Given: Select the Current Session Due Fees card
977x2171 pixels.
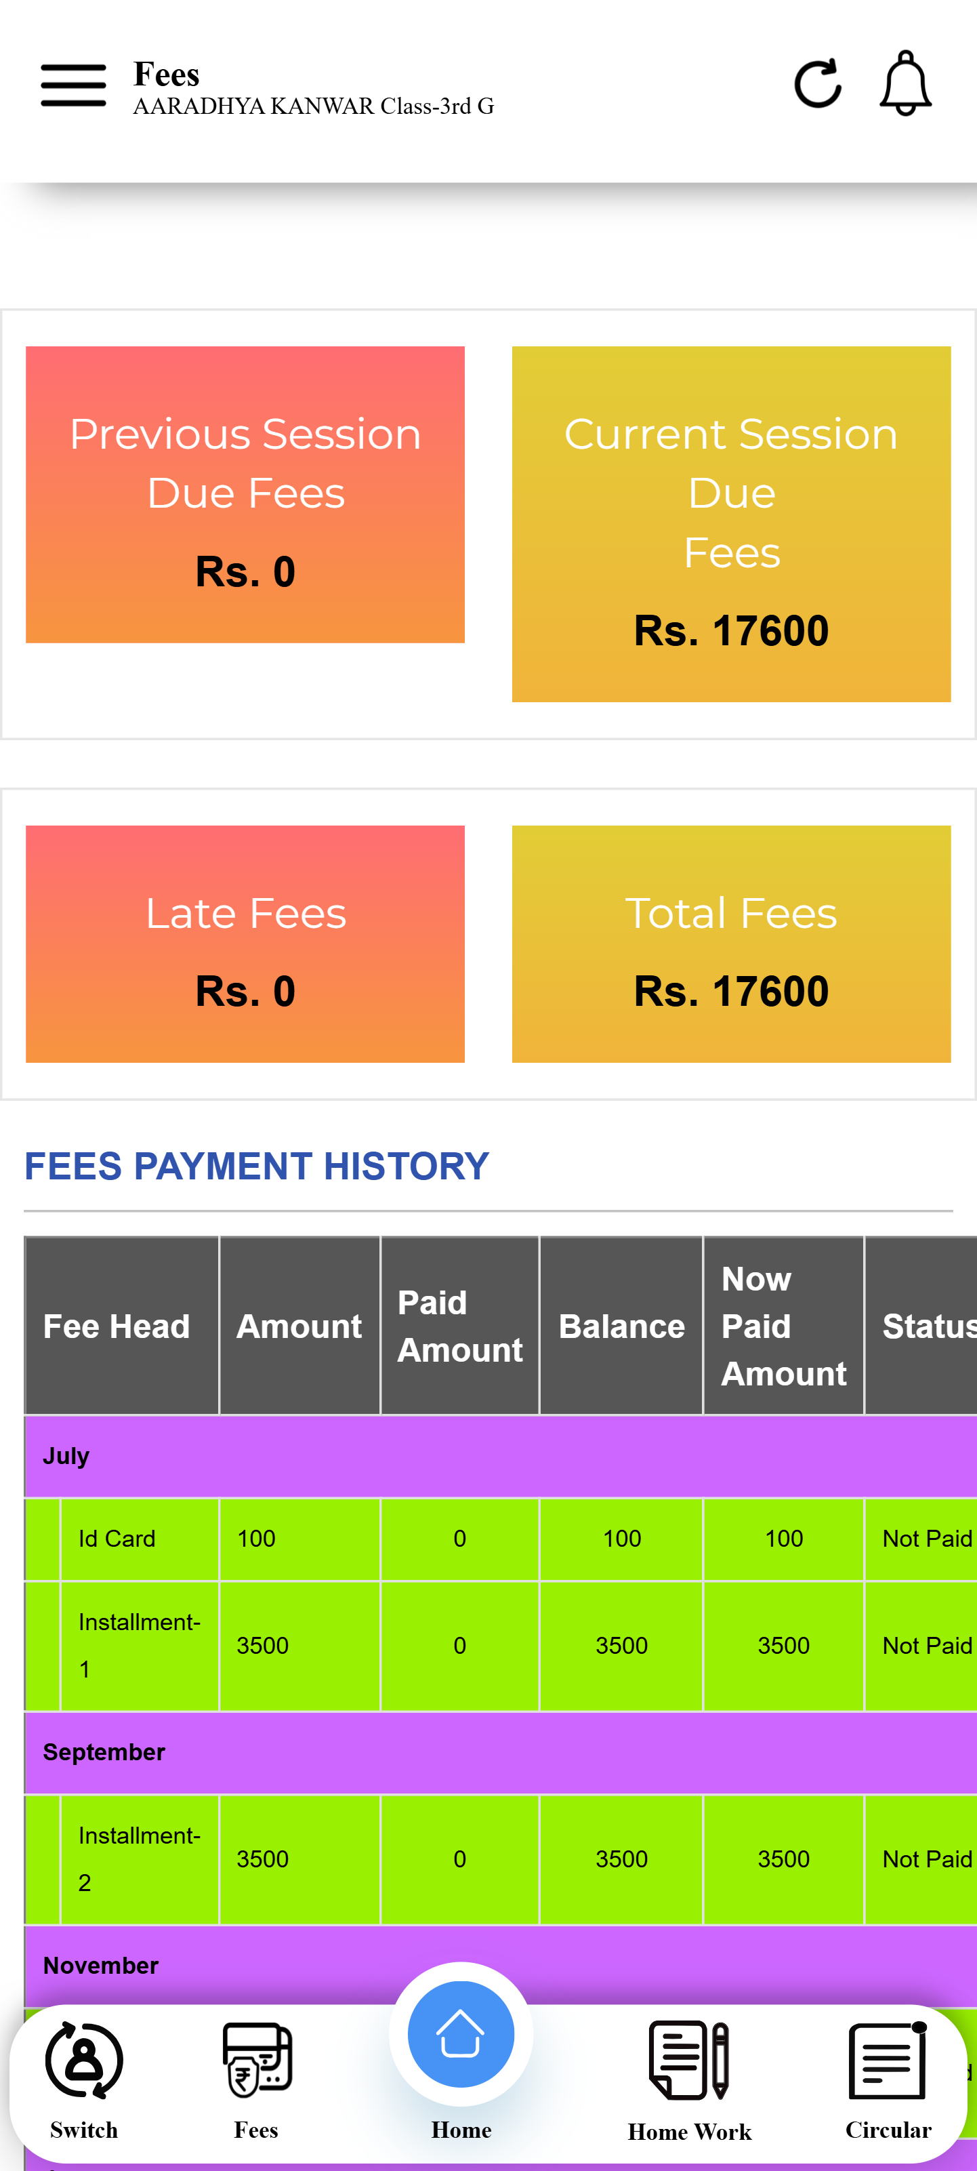Looking at the screenshot, I should pyautogui.click(x=731, y=524).
